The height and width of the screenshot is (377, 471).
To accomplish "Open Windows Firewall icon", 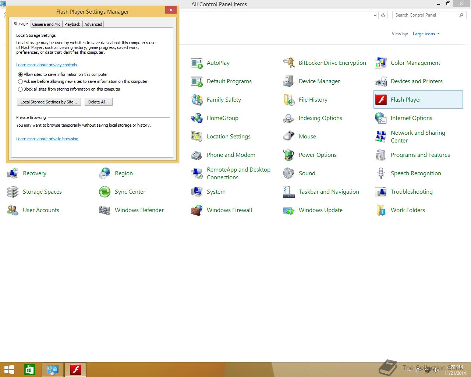I will 197,210.
